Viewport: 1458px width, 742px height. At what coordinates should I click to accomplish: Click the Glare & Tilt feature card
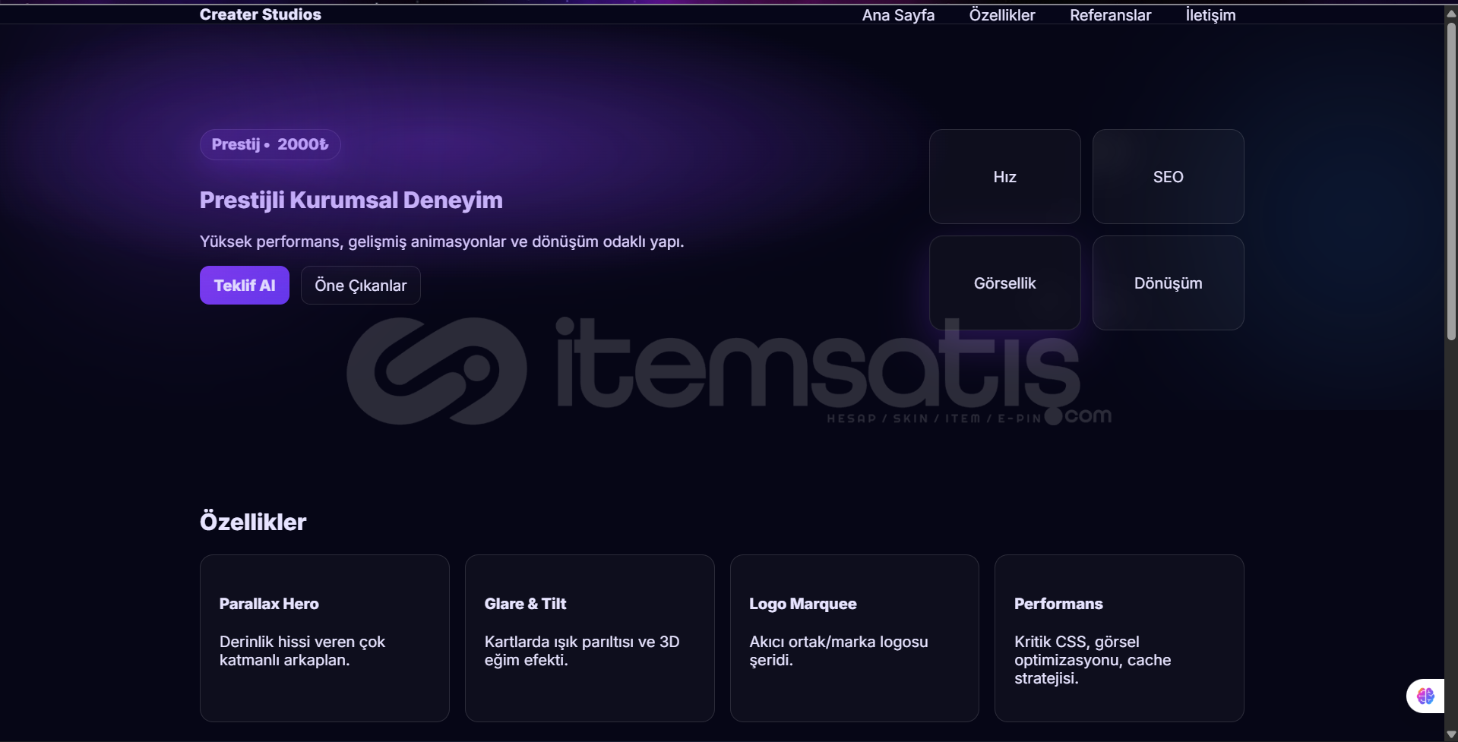[590, 638]
